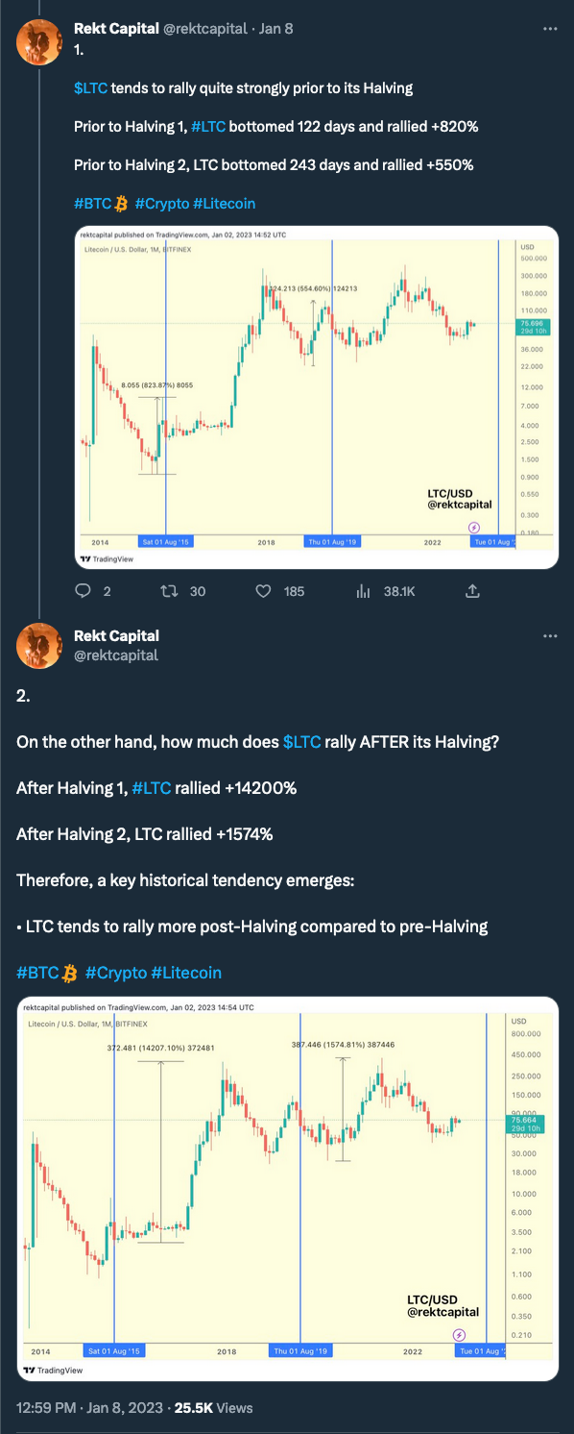This screenshot has width=574, height=1434.
Task: Expand the pre-Halving LTC chart image
Action: click(x=316, y=397)
